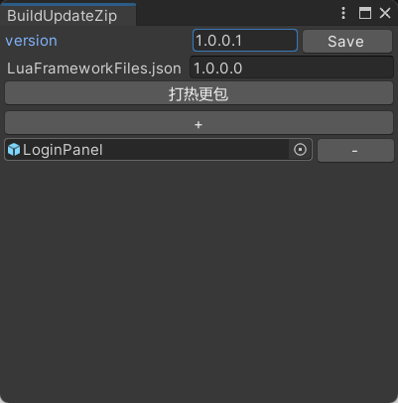Click the blue prefab cube icon beside LoginPanel

pyautogui.click(x=14, y=150)
